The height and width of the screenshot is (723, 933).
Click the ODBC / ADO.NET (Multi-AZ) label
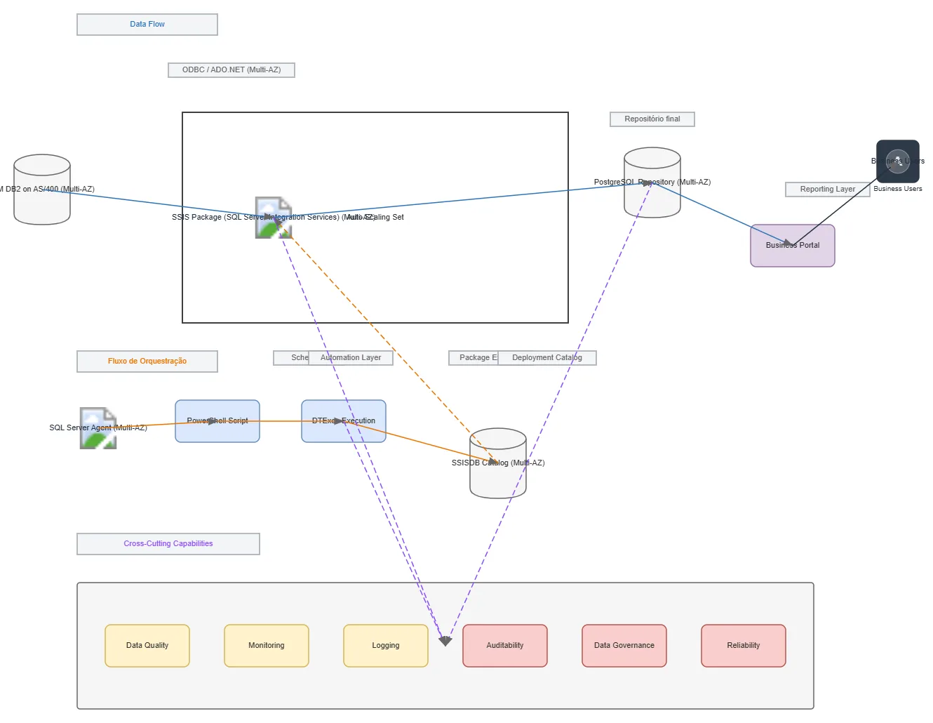231,70
